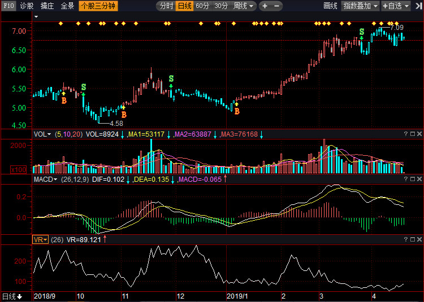Click the 画线 drawing tools button
The image size is (424, 302).
coord(330,6)
